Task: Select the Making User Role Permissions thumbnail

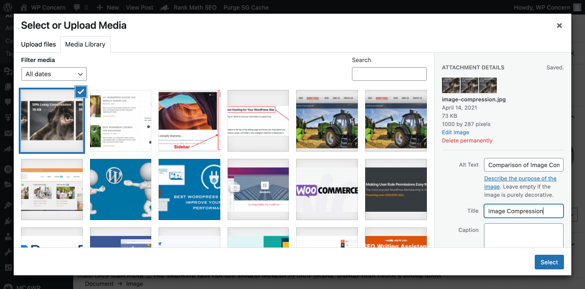Action: [x=396, y=189]
